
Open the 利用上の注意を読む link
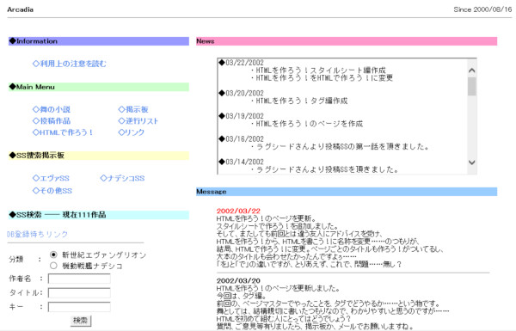(x=70, y=64)
